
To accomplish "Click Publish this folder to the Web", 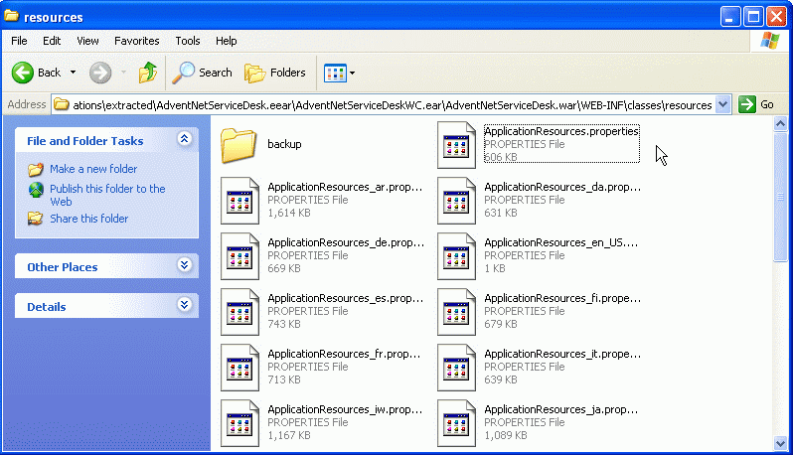I will click(x=107, y=195).
